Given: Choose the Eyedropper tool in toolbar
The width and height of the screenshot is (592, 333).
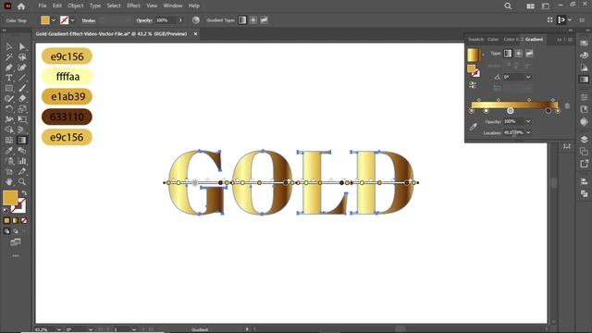Looking at the screenshot, I should point(9,150).
